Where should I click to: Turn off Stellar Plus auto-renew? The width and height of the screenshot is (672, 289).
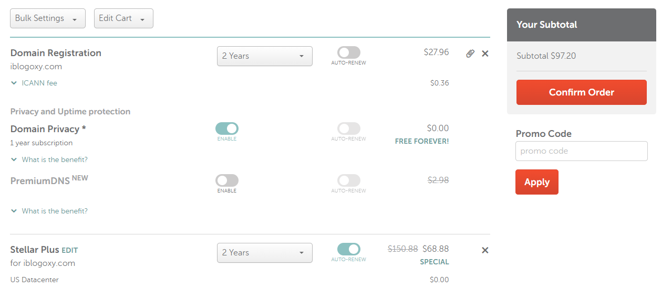coord(349,249)
